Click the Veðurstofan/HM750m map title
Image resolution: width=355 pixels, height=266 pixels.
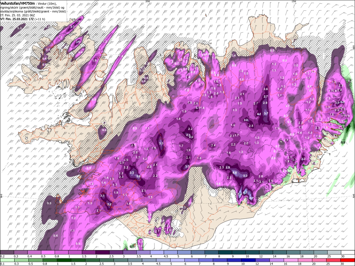click(18, 3)
